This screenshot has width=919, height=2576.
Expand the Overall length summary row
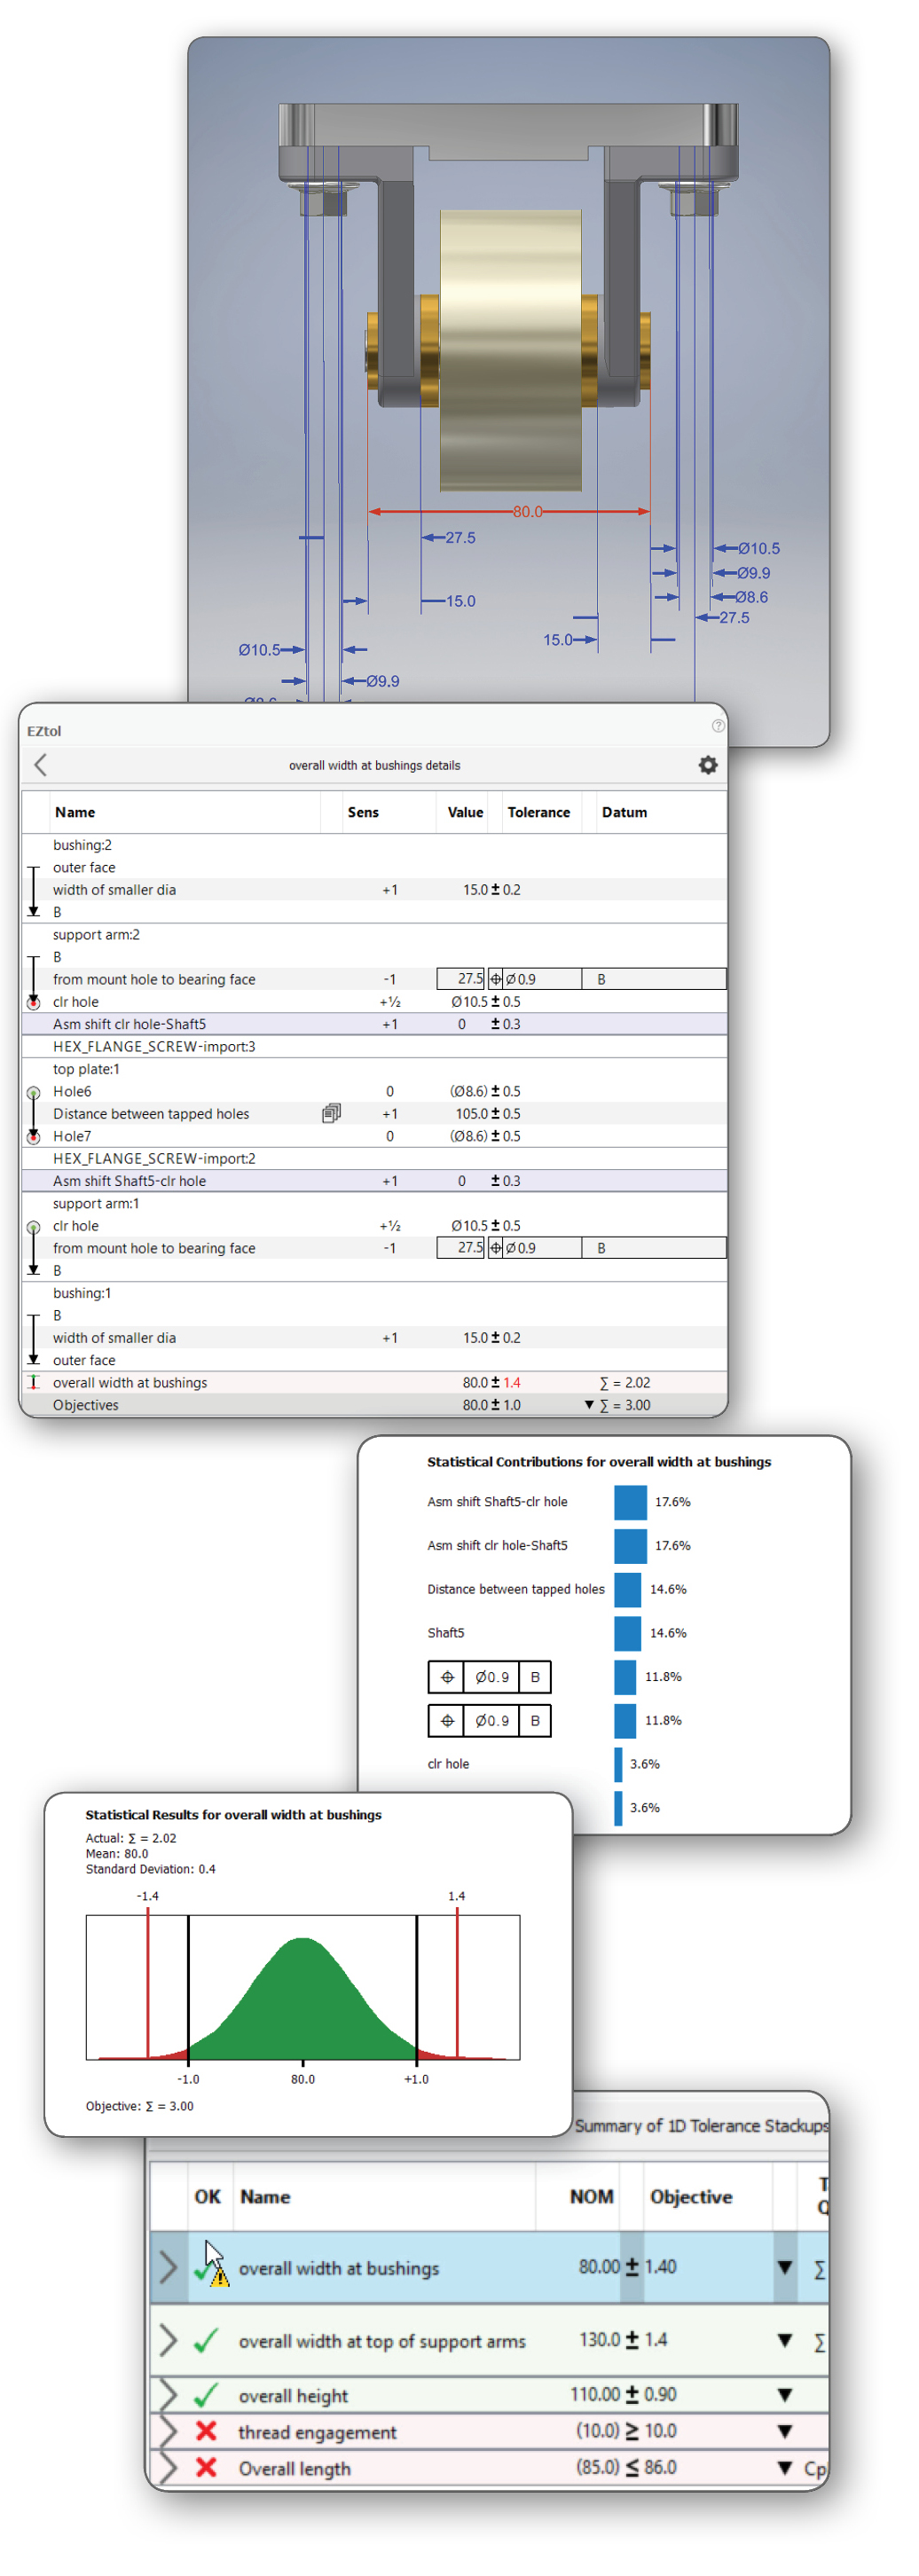pos(168,2467)
